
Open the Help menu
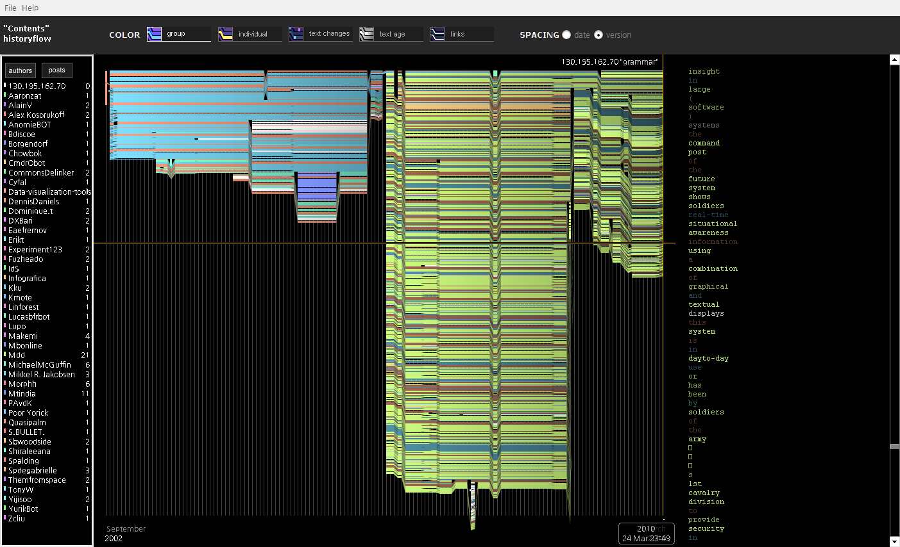point(30,8)
